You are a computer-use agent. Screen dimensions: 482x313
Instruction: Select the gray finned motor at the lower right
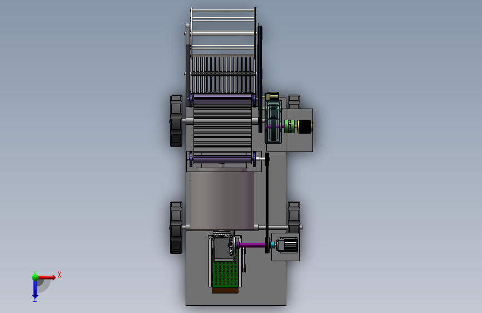[287, 246]
